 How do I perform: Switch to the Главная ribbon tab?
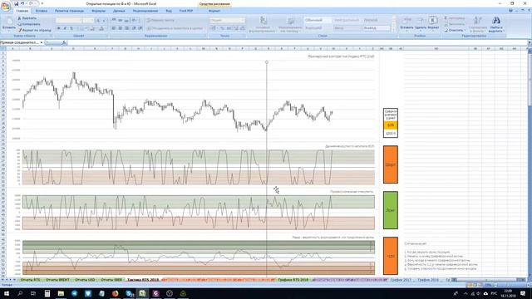pos(22,11)
